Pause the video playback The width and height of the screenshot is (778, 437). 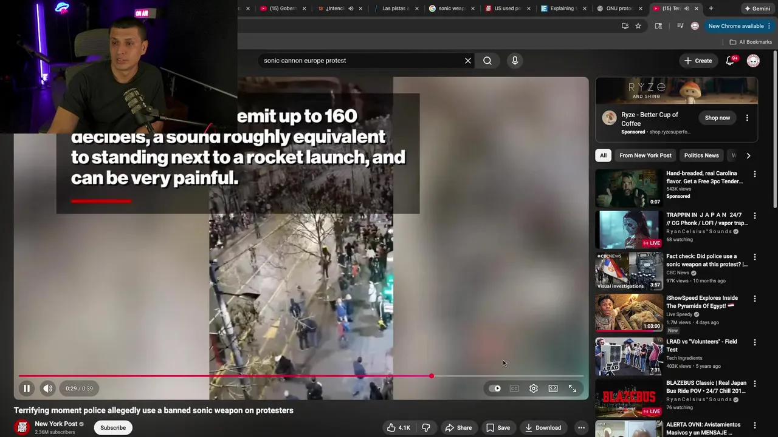pyautogui.click(x=27, y=388)
